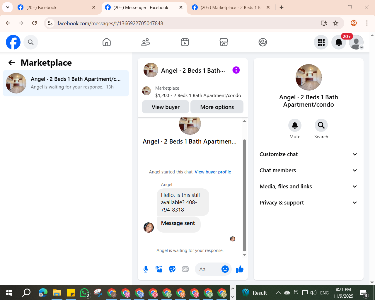The height and width of the screenshot is (300, 375).
Task: Click the Facebook logo
Action: point(13,42)
